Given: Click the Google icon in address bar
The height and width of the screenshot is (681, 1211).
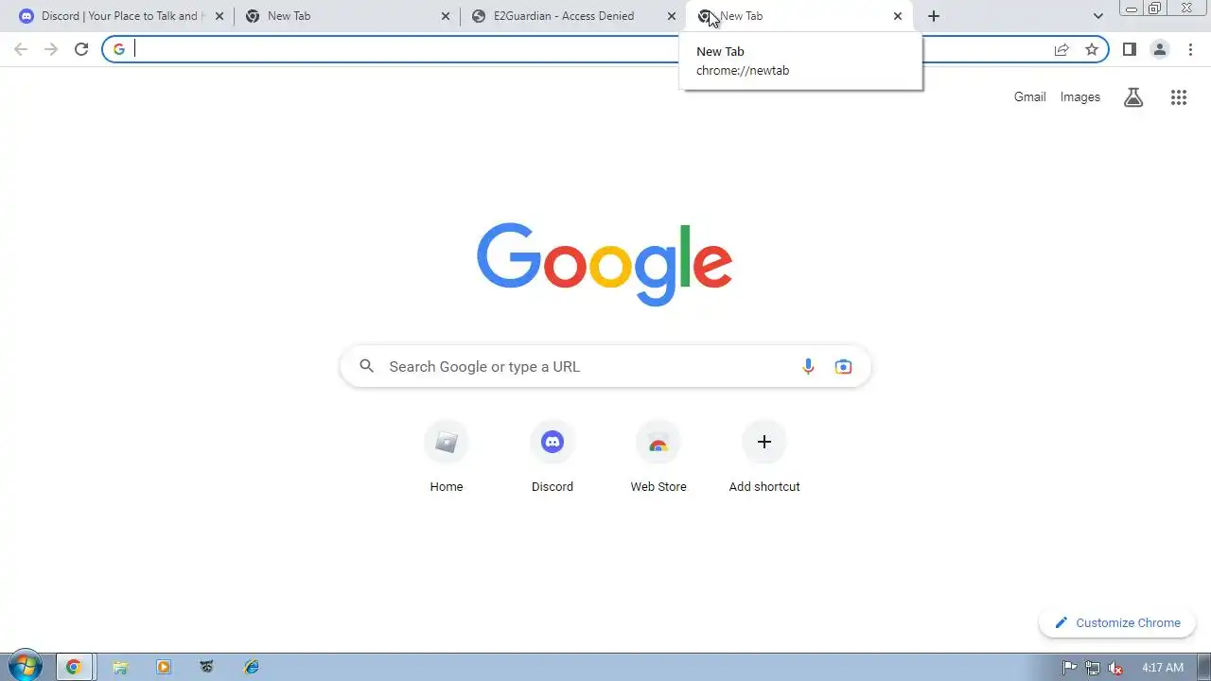Looking at the screenshot, I should [119, 49].
